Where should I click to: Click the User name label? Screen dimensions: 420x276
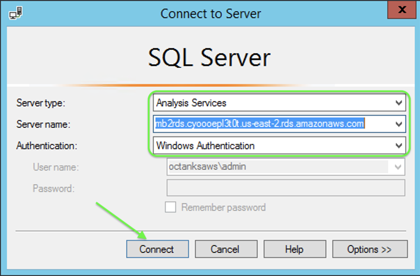56,167
